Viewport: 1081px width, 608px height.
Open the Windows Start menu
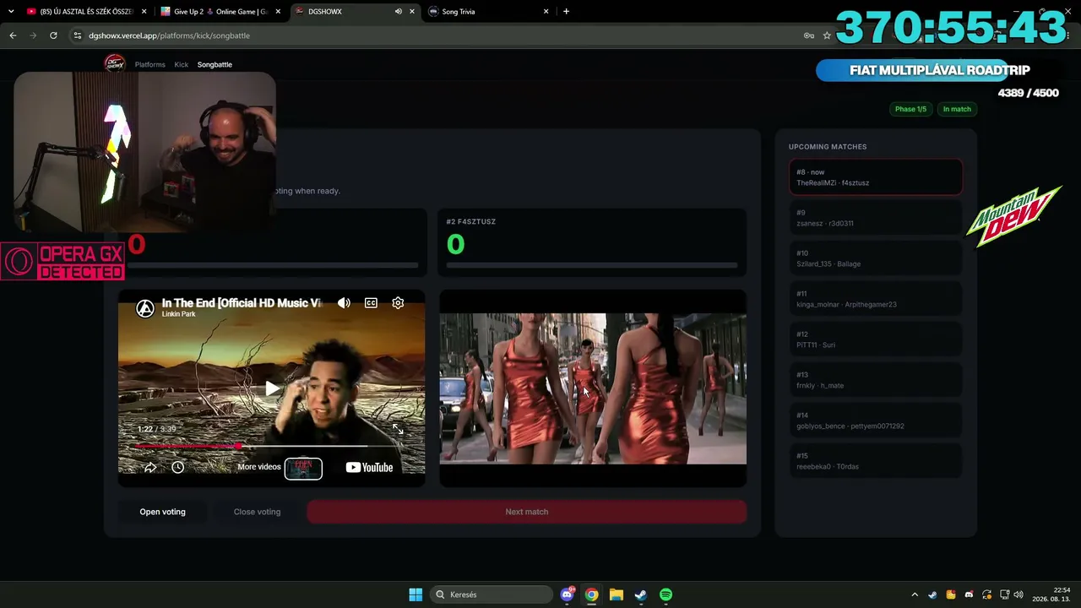(416, 594)
